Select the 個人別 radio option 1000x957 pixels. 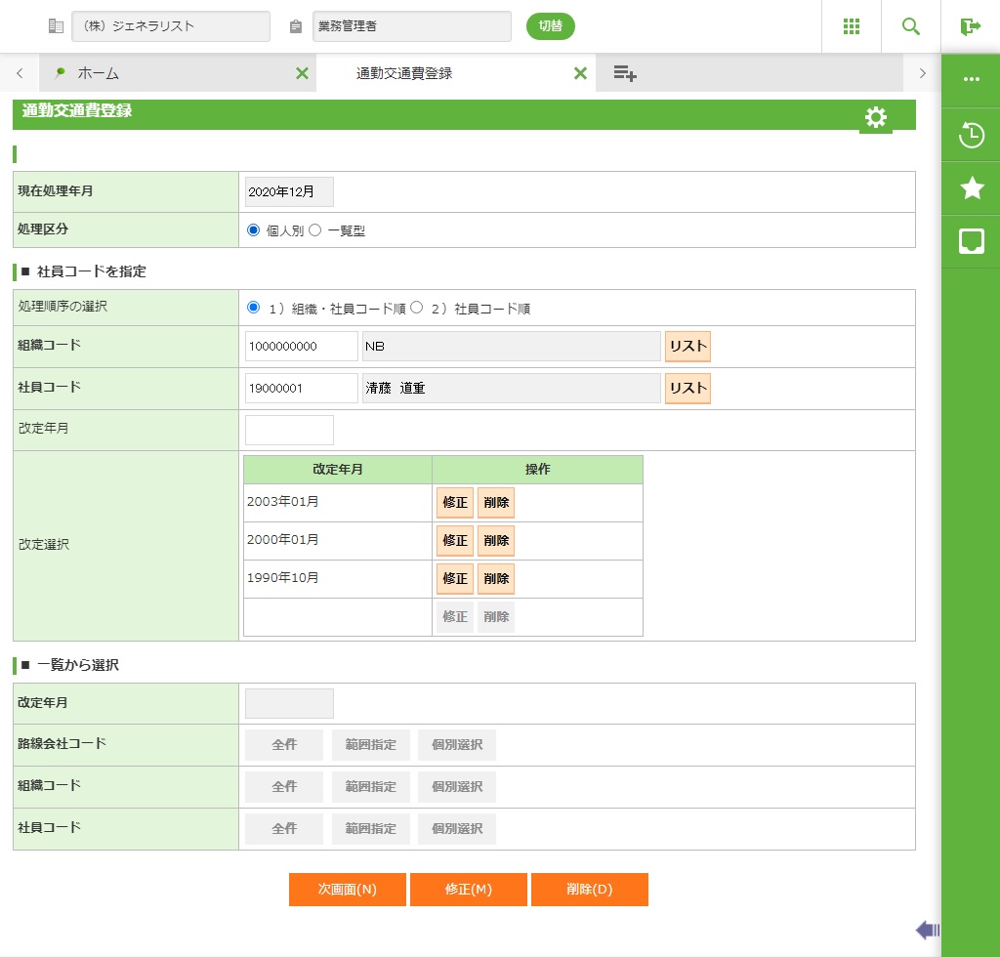[254, 230]
